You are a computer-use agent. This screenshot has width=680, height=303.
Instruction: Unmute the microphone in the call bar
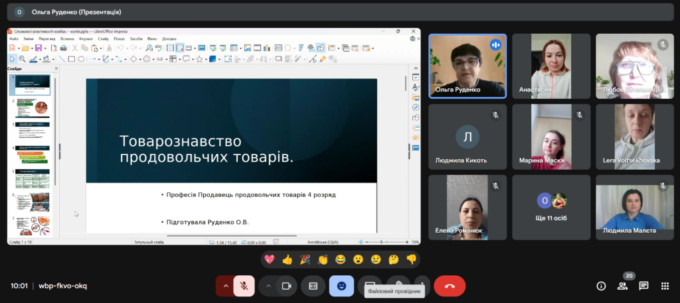tap(244, 286)
